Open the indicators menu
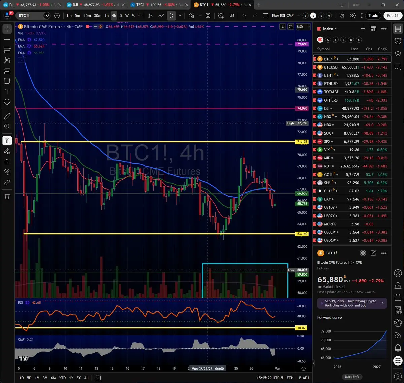 click(x=191, y=16)
